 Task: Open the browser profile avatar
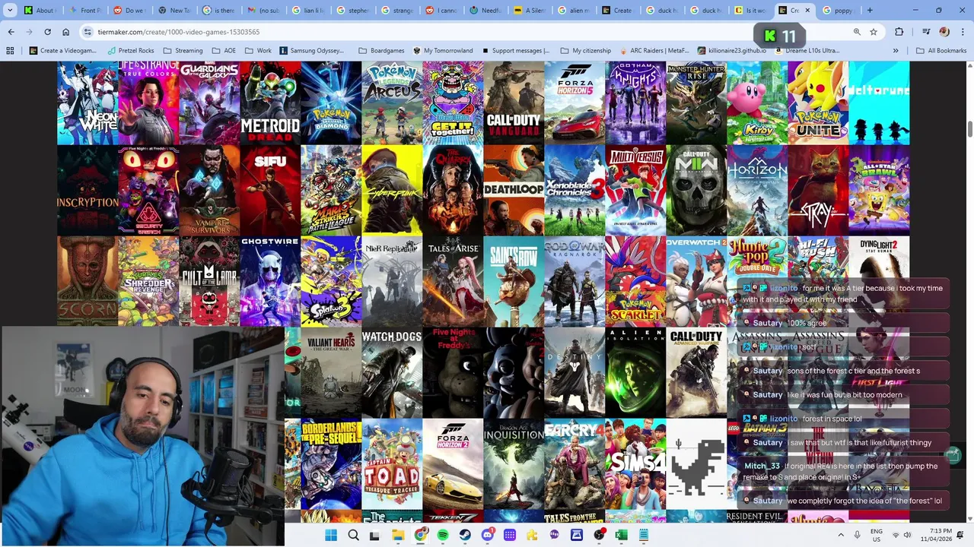point(944,32)
